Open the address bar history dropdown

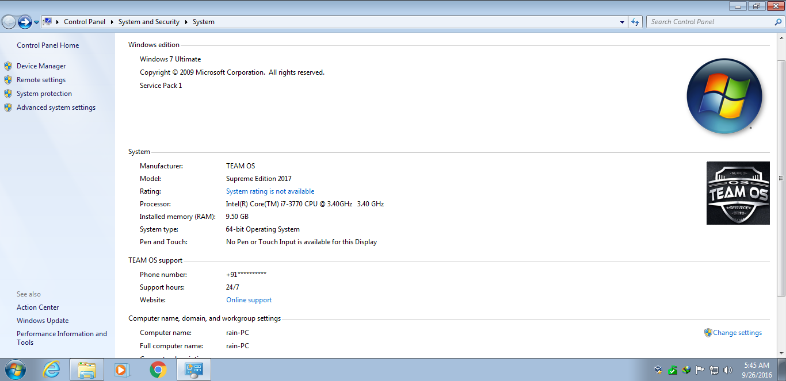click(x=623, y=22)
